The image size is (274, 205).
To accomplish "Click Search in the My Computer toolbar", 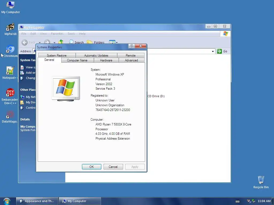I will point(76,42).
